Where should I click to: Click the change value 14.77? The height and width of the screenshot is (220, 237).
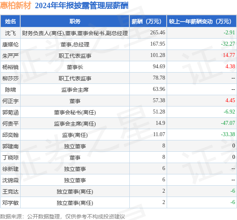point(229,55)
